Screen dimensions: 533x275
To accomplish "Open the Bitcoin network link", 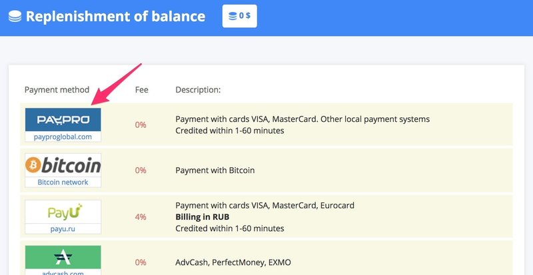I will pyautogui.click(x=63, y=182).
